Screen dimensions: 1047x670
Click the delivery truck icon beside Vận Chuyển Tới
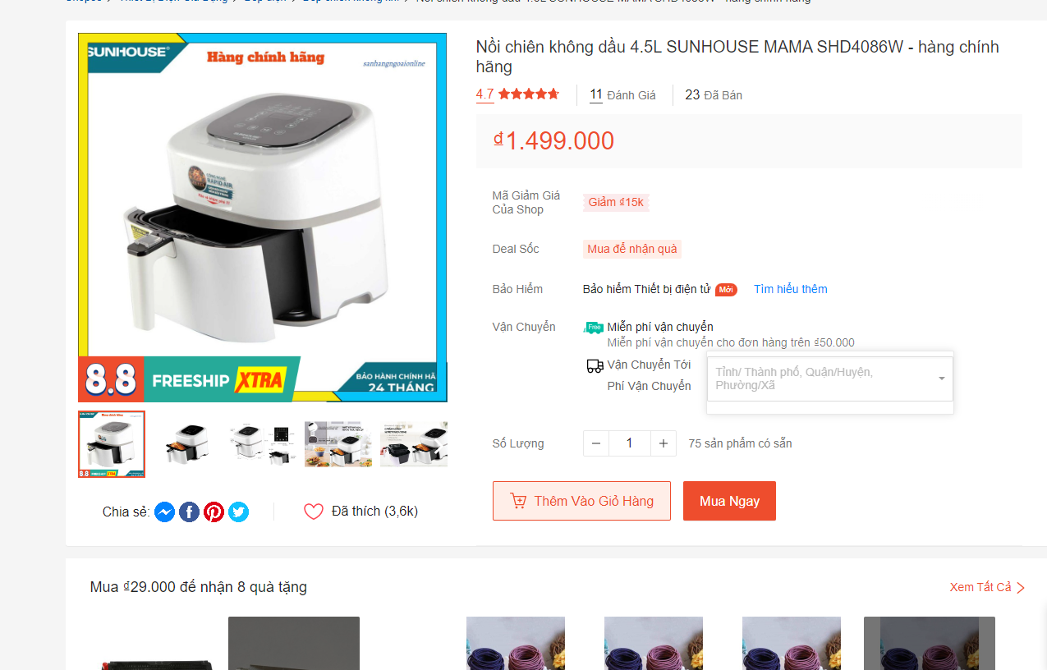595,365
